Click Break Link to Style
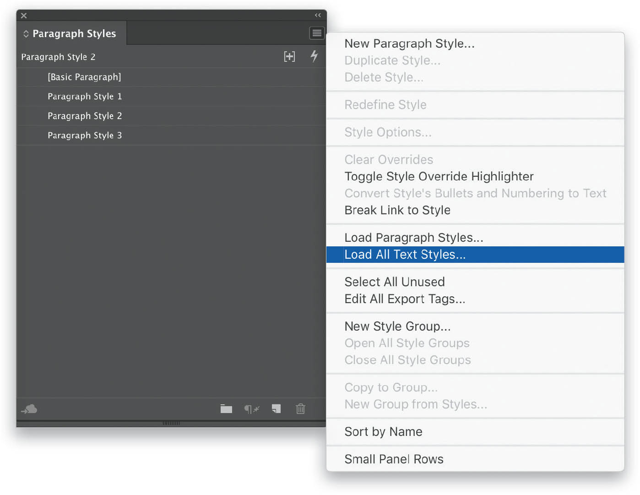Image resolution: width=640 pixels, height=495 pixels. click(x=397, y=210)
